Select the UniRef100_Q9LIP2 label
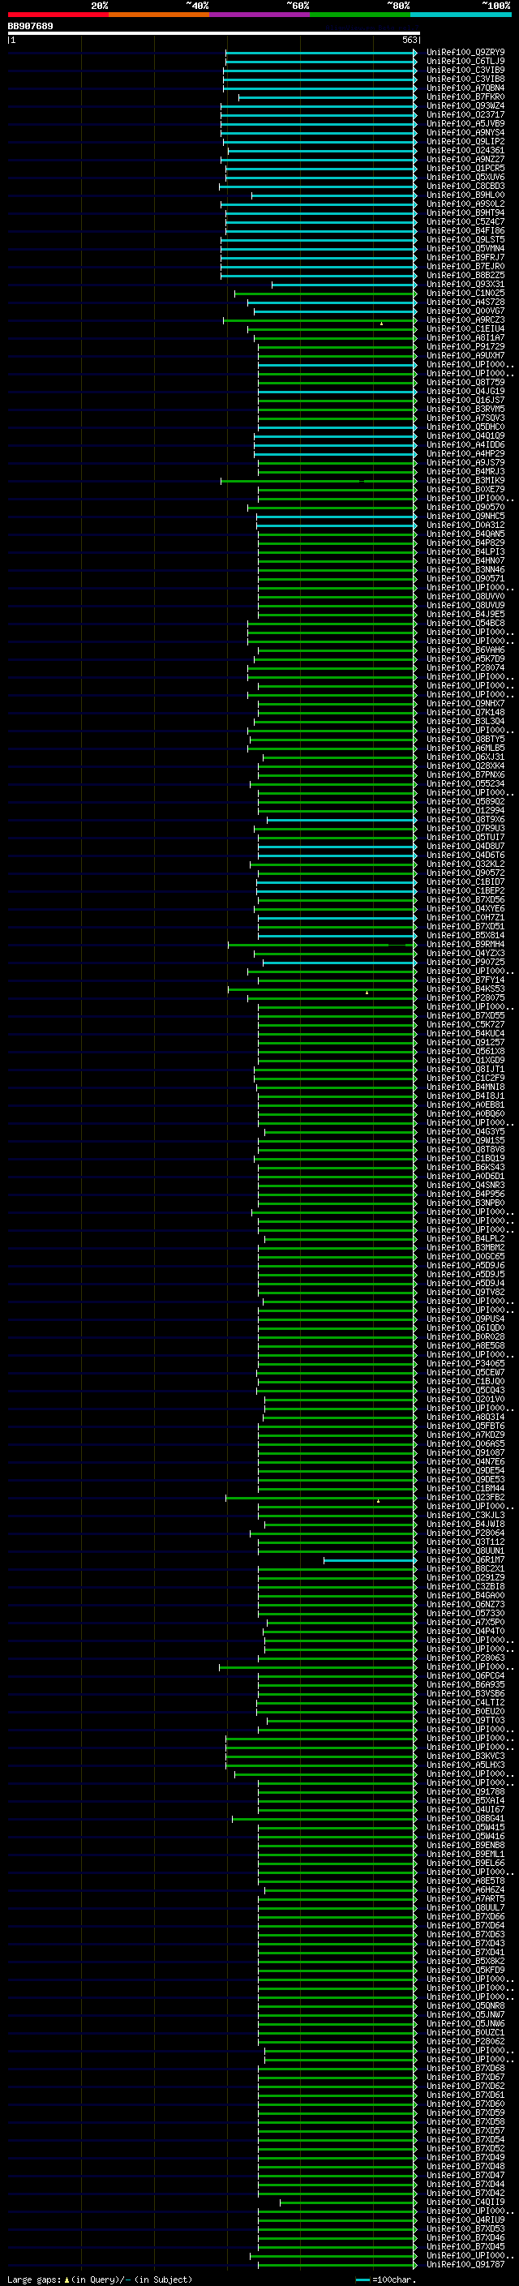 465,141
